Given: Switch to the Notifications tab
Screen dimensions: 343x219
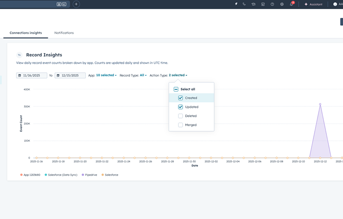Looking at the screenshot, I should [64, 33].
